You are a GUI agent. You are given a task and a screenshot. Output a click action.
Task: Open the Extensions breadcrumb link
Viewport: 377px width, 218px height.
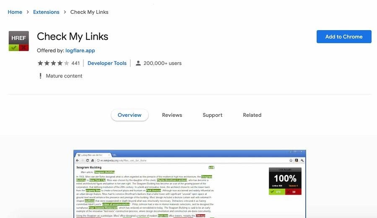pos(46,12)
